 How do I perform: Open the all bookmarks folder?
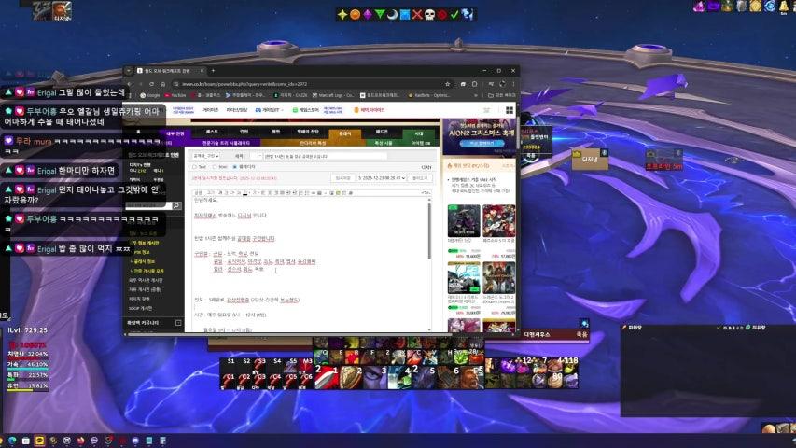point(501,95)
